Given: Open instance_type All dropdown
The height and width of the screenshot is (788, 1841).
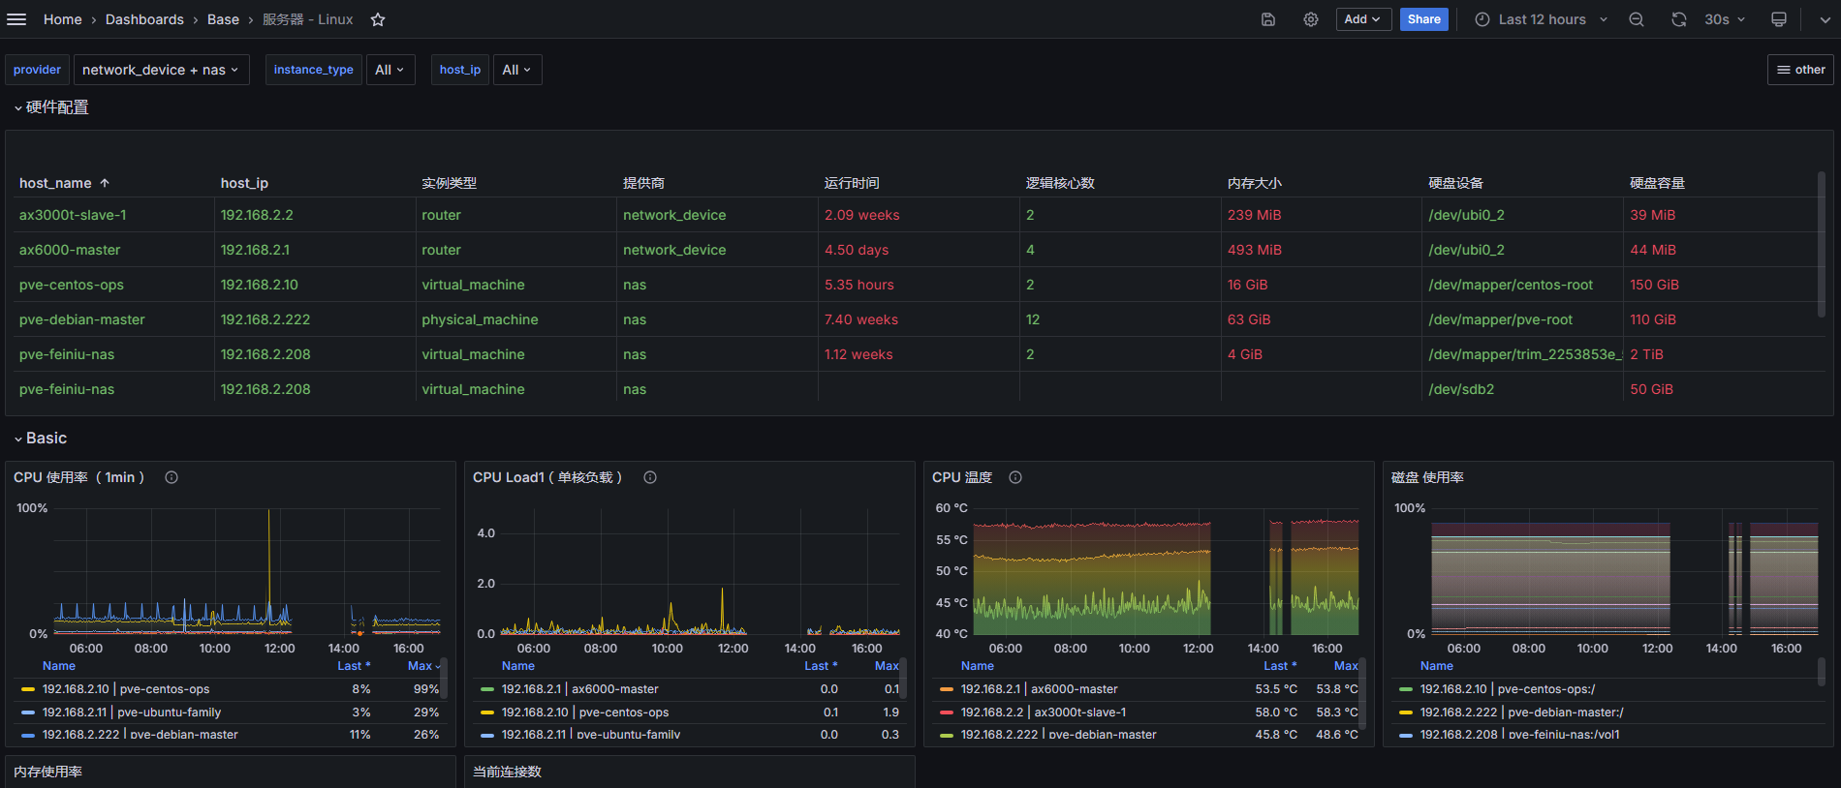Looking at the screenshot, I should tap(390, 70).
